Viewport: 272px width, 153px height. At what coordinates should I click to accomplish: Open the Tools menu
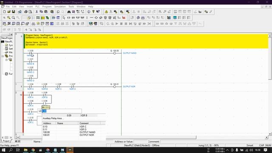click(71, 7)
